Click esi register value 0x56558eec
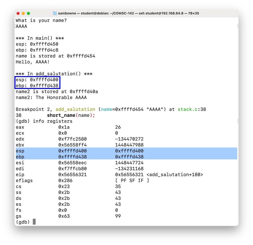The image size is (253, 245). (73, 163)
